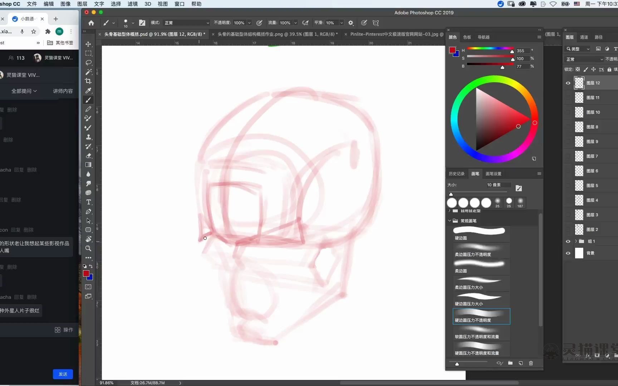Switch to the 历史记录 tab

457,174
